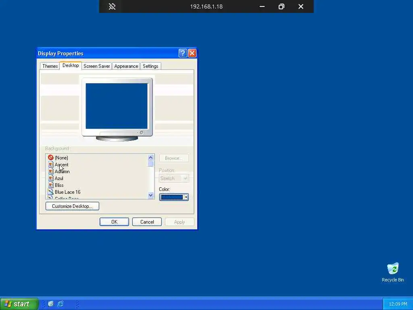The height and width of the screenshot is (310, 413).
Task: Click the Bliss wallpaper file icon
Action: tap(51, 185)
